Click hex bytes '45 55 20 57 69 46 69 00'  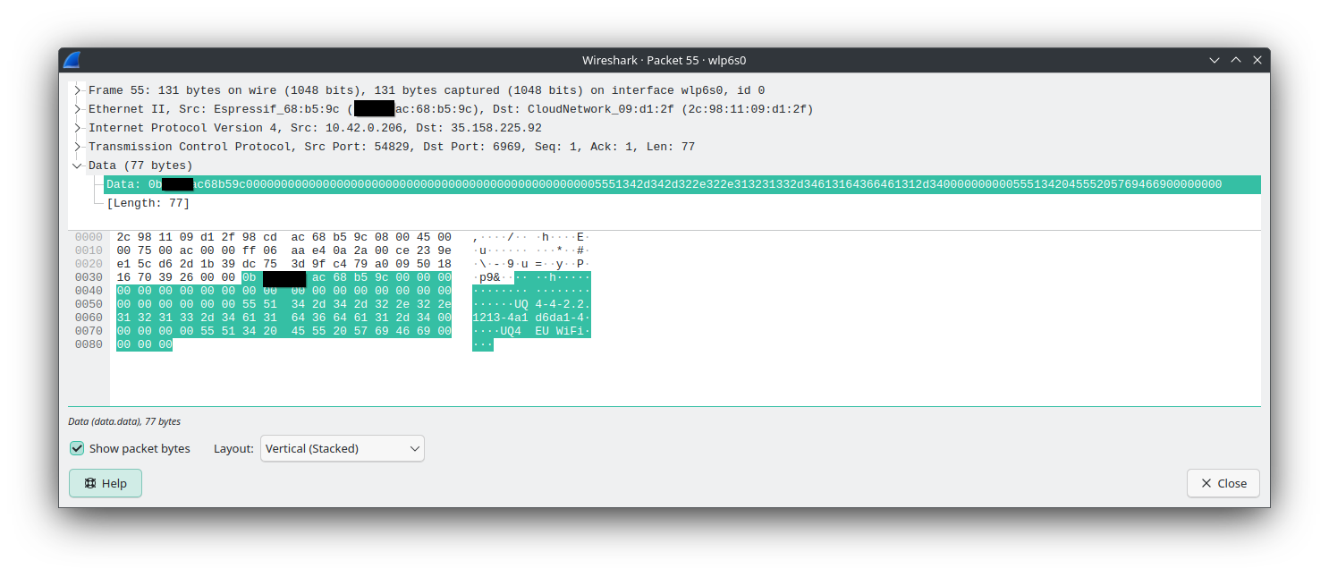point(371,331)
